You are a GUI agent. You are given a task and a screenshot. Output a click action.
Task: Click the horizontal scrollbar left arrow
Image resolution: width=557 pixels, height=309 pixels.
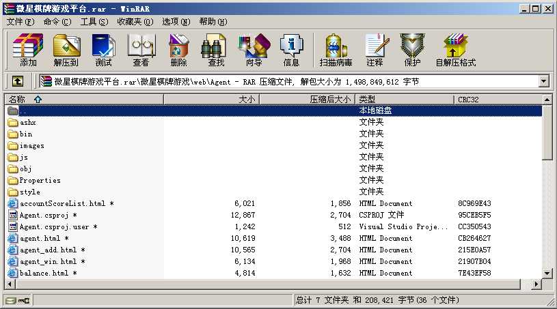[10, 284]
